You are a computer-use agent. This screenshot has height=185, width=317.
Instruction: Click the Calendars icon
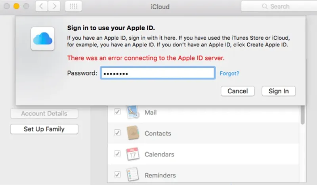coord(133,154)
